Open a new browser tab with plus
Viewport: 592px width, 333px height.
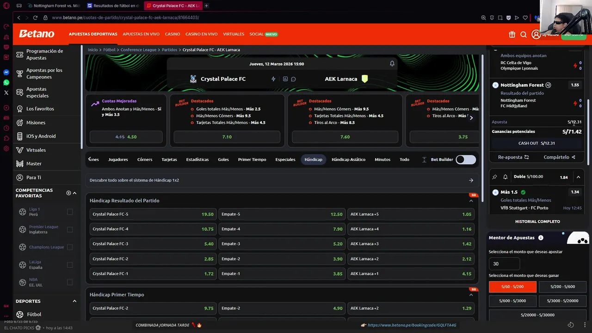(206, 6)
